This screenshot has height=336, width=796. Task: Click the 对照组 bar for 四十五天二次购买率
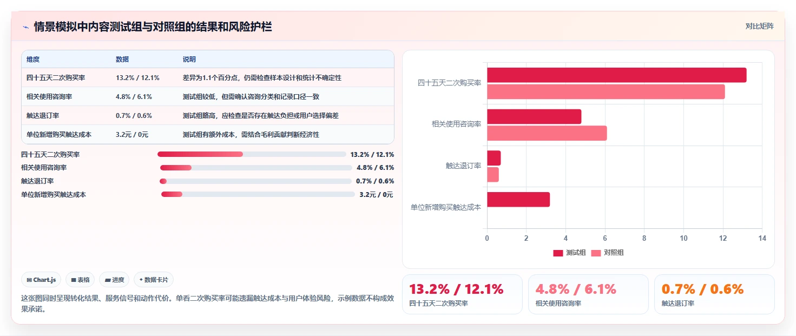click(606, 92)
